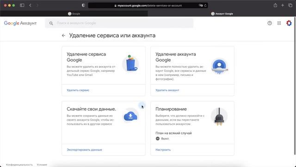The height and width of the screenshot is (167, 296).
Task: Go forward with Safari forward arrow
Action: pos(37,5)
